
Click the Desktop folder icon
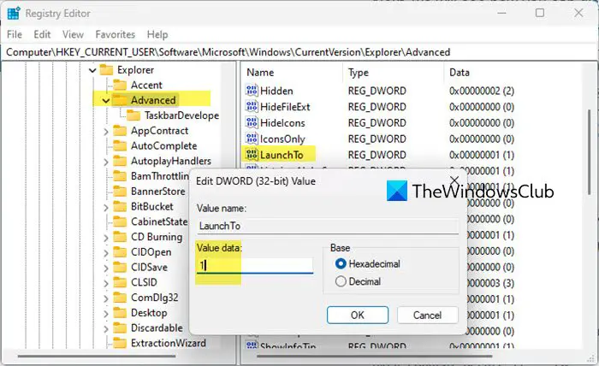pos(120,313)
